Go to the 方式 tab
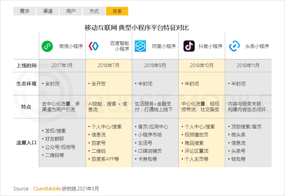This screenshot has height=196, width=285. tap(94, 11)
